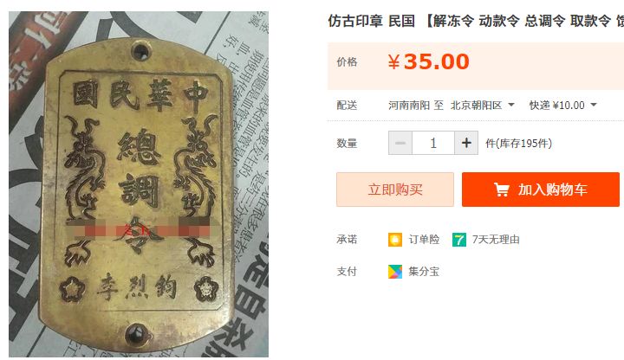The image size is (624, 360).
Task: Click the 配送 delivery label
Action: [x=347, y=106]
